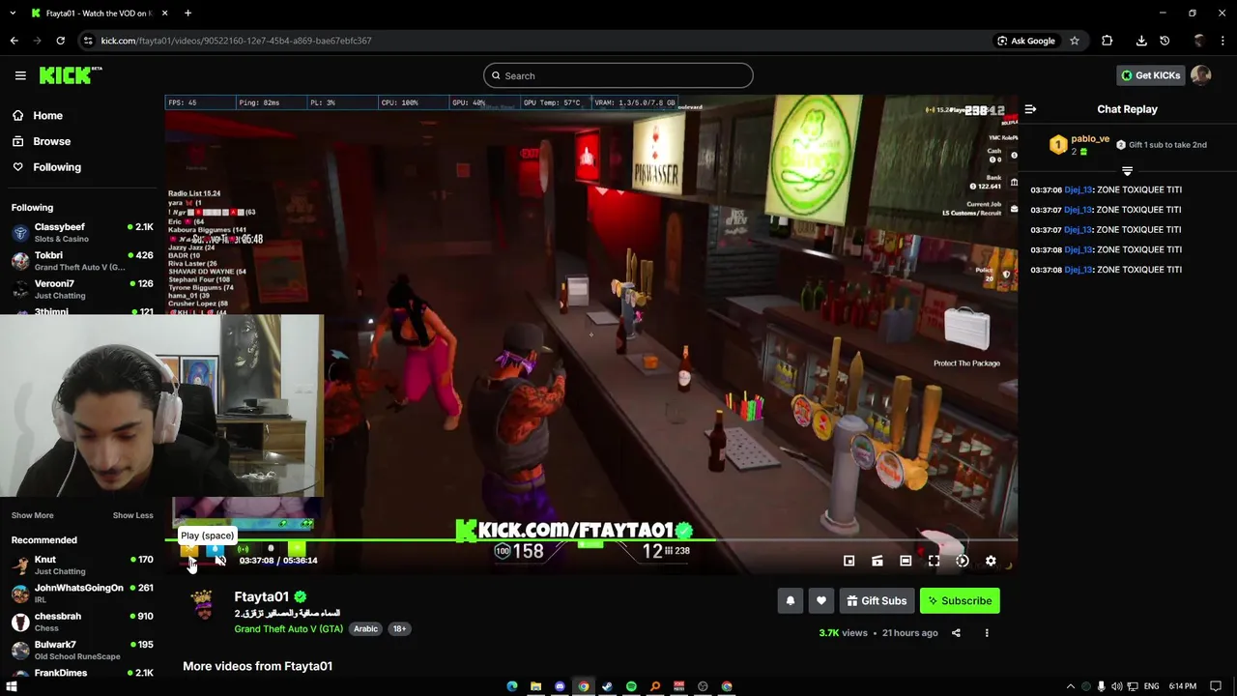Open the Tokbri channel
Screen dimensions: 1237x696
click(82, 261)
